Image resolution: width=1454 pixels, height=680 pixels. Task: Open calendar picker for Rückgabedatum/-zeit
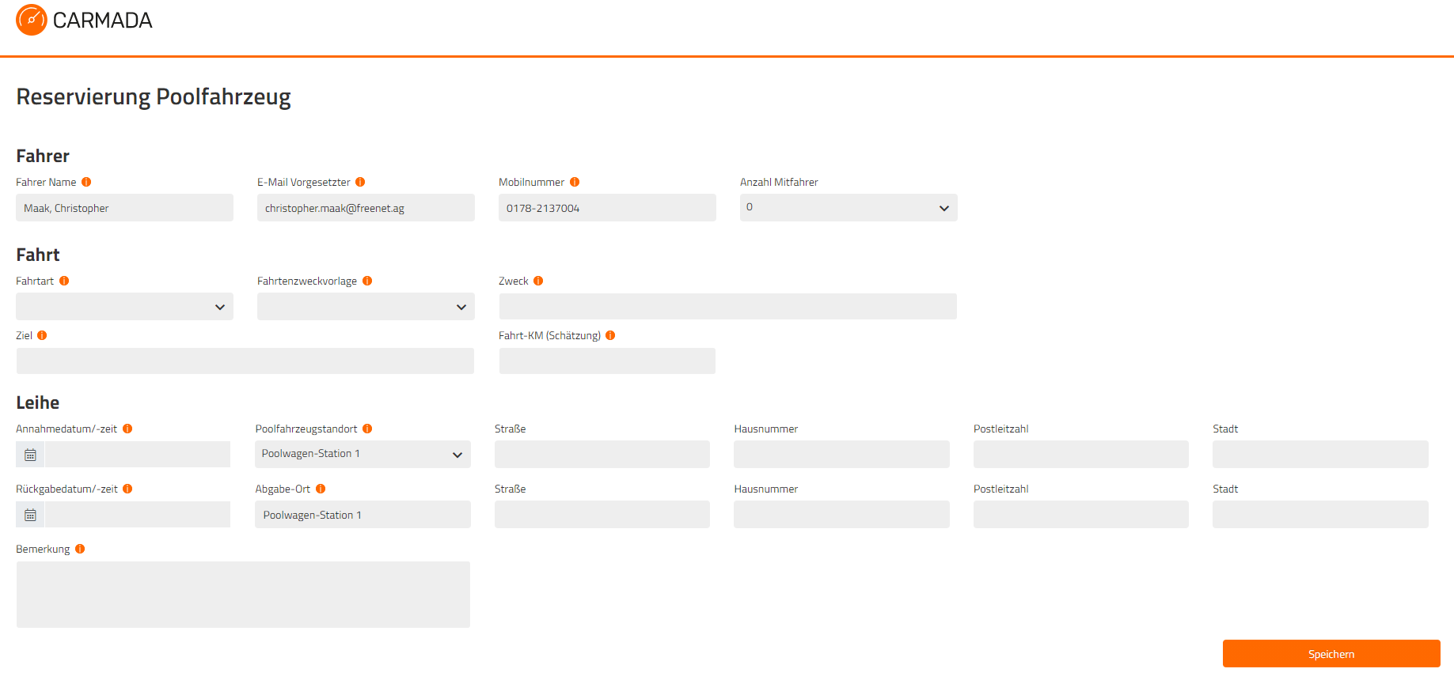click(30, 515)
